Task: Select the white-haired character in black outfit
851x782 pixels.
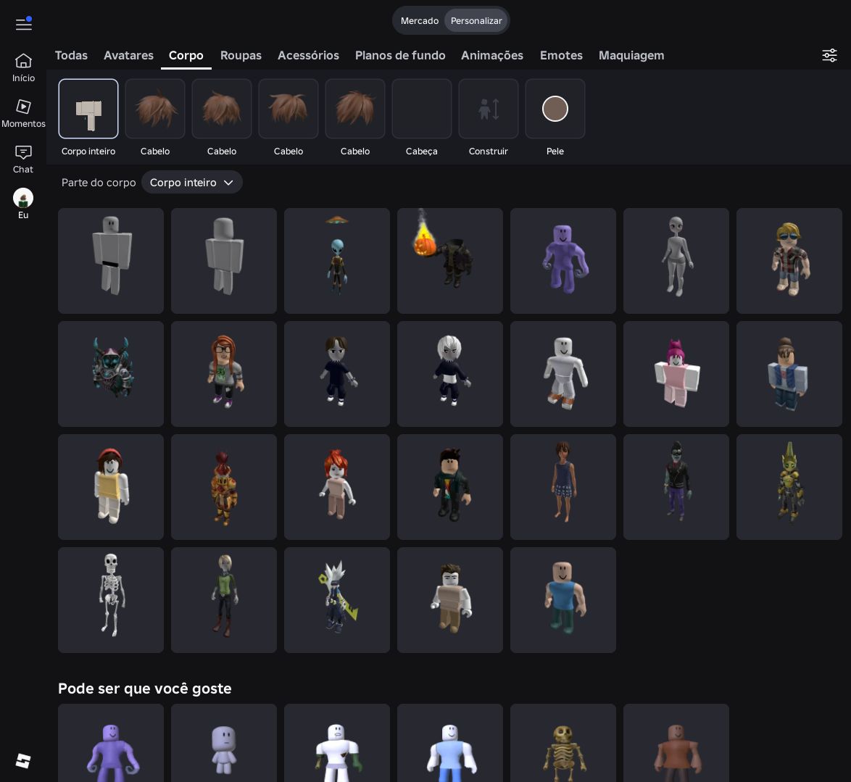Action: tap(450, 374)
